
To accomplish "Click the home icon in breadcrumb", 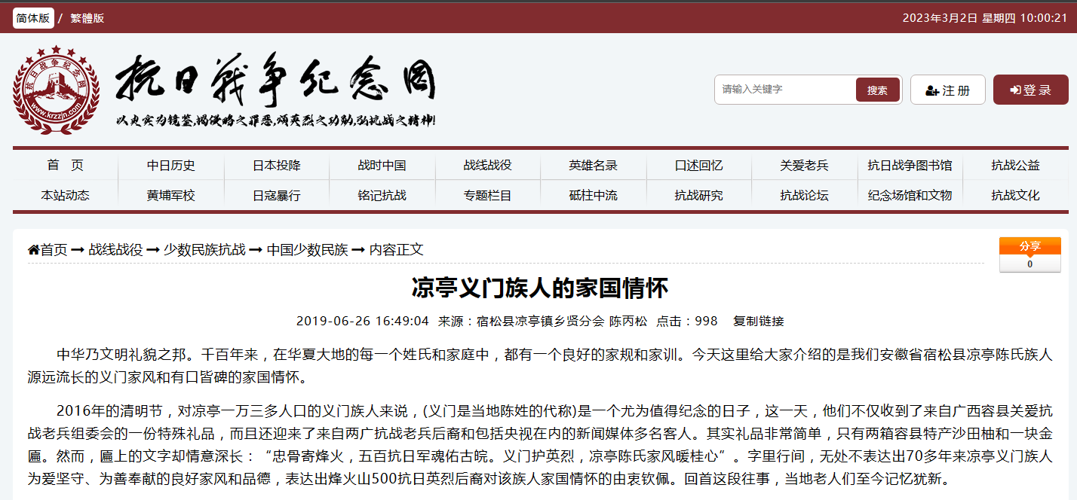I will click(34, 250).
